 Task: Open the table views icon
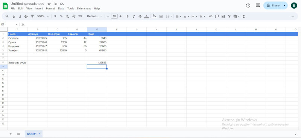235,16
